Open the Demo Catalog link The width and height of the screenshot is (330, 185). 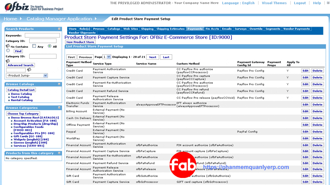coord(21,94)
